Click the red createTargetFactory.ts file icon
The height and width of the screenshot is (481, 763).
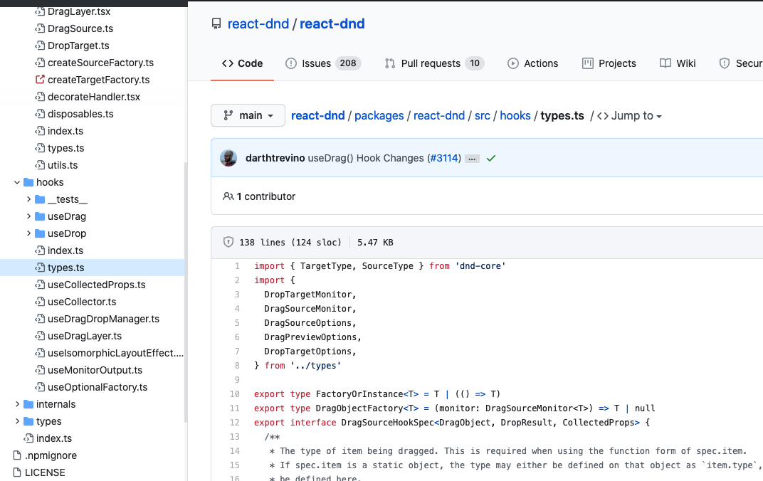[40, 79]
